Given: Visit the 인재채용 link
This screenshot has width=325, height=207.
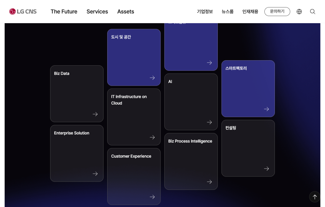Looking at the screenshot, I should click(250, 11).
